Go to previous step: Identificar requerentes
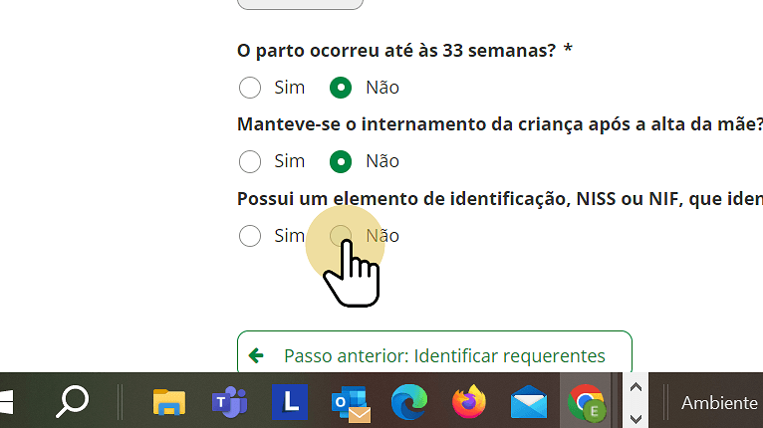Viewport: 763px width, 428px height. pos(434,355)
